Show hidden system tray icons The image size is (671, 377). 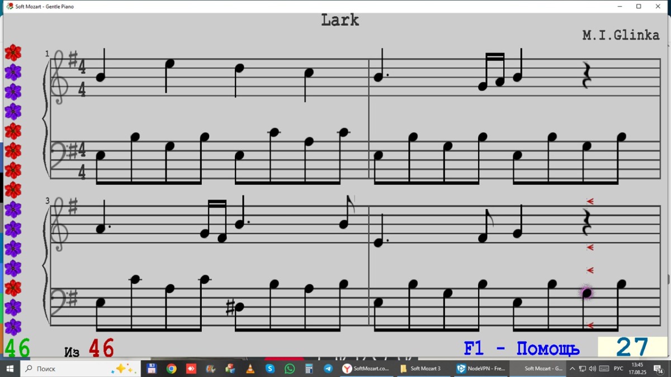point(572,369)
